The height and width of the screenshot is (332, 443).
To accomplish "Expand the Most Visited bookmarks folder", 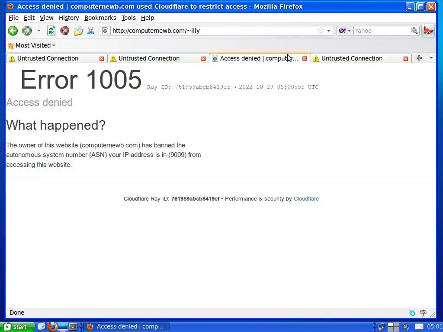I will (x=32, y=45).
